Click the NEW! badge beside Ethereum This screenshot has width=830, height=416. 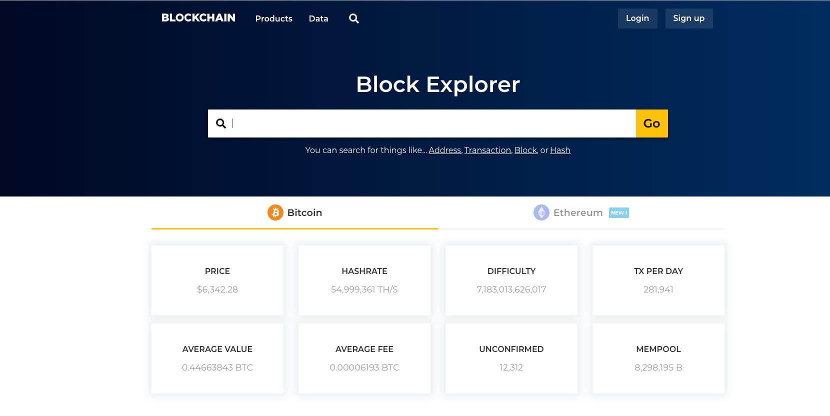(619, 212)
